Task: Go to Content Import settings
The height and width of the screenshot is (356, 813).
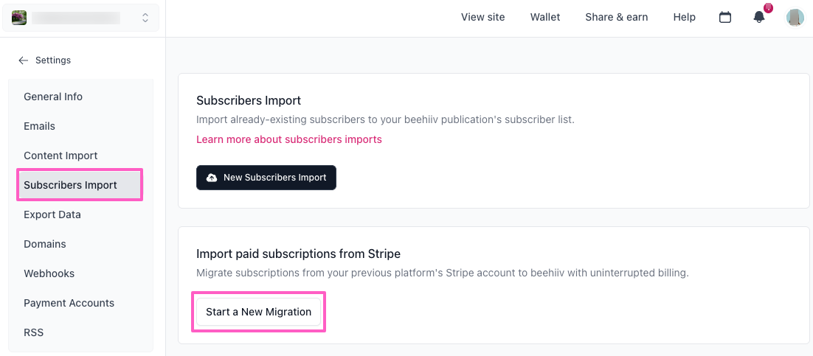Action: click(x=60, y=156)
